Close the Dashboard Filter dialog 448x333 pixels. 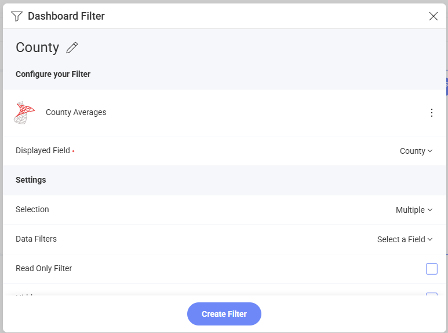pyautogui.click(x=433, y=16)
